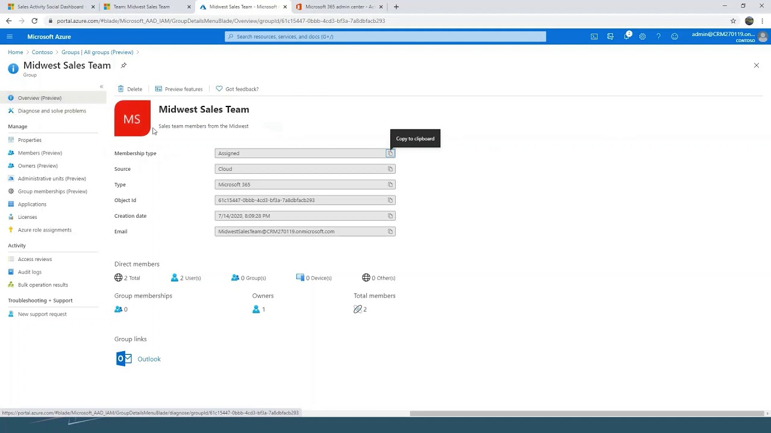The width and height of the screenshot is (771, 433).
Task: Click the admin account avatar
Action: point(763,37)
